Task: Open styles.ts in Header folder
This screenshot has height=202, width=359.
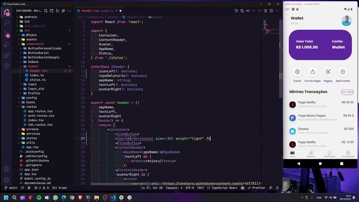Action: 38,80
